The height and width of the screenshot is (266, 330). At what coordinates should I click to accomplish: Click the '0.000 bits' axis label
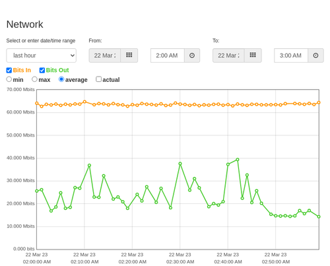click(24, 249)
